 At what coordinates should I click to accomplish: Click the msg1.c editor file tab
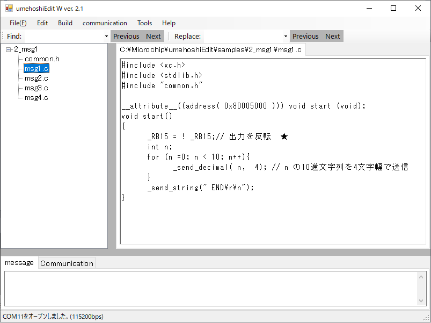[210, 50]
